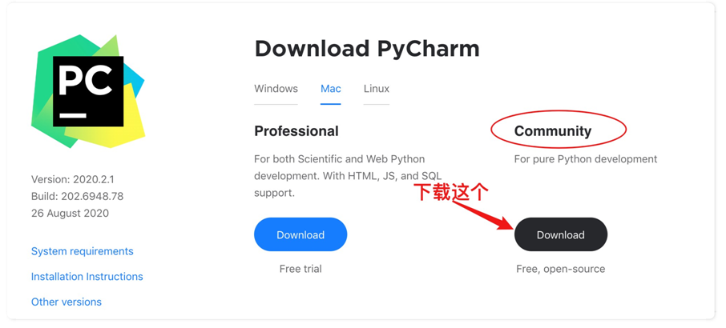This screenshot has height=328, width=726.
Task: Switch to the Windows tab
Action: tap(276, 88)
